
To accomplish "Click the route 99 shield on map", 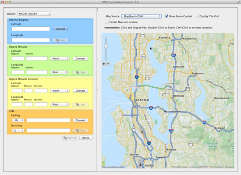I will tap(134, 129).
